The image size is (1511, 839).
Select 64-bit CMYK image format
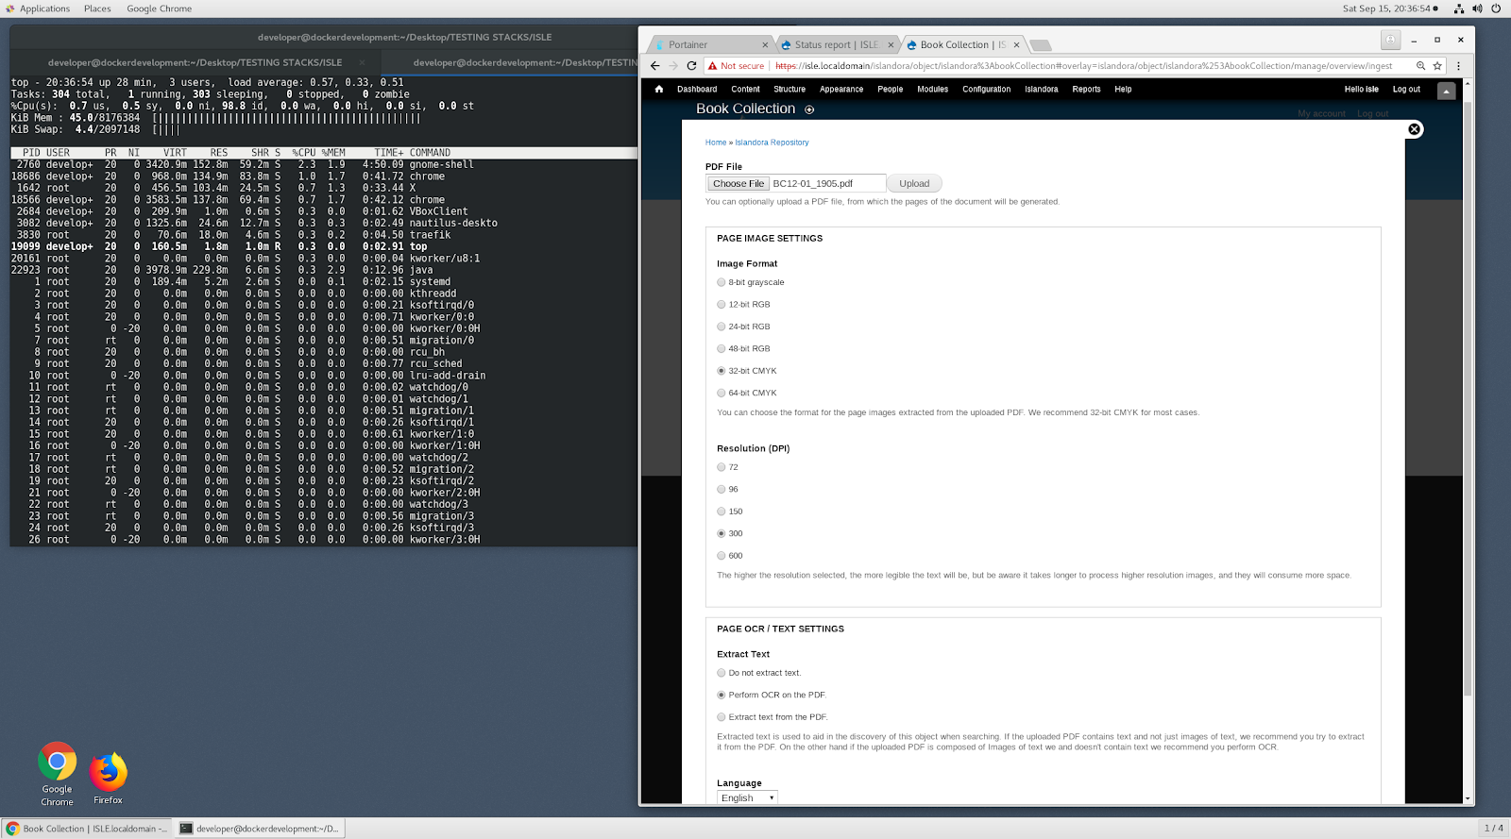click(x=722, y=393)
